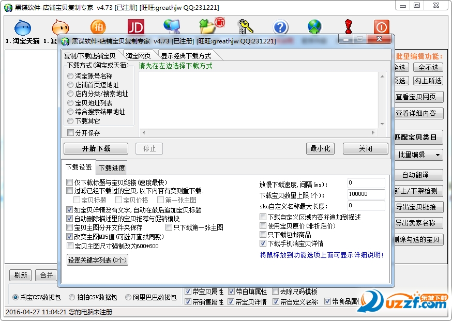Click the orange Taobao mascot toolbar icon
Image resolution: width=452 pixels, height=321 pixels.
point(59,27)
